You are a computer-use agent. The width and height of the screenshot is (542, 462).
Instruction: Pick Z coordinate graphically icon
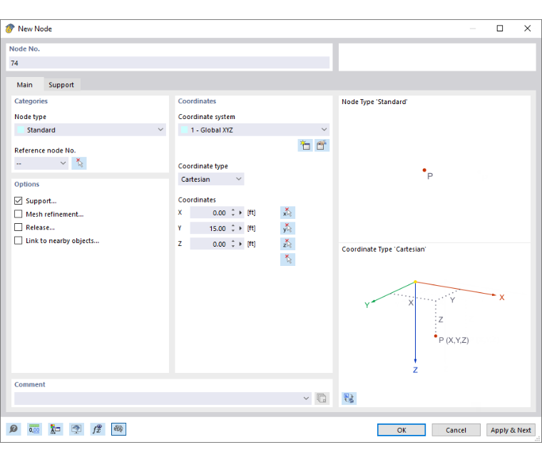(x=287, y=244)
